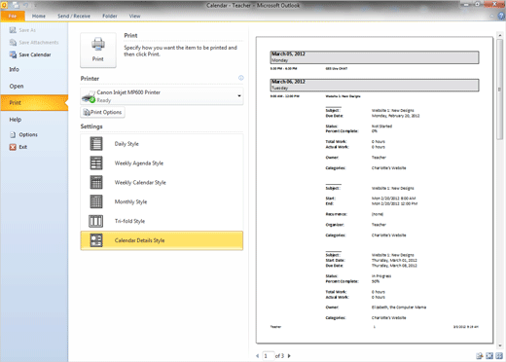Select Monthly Style layout

[x=162, y=201]
